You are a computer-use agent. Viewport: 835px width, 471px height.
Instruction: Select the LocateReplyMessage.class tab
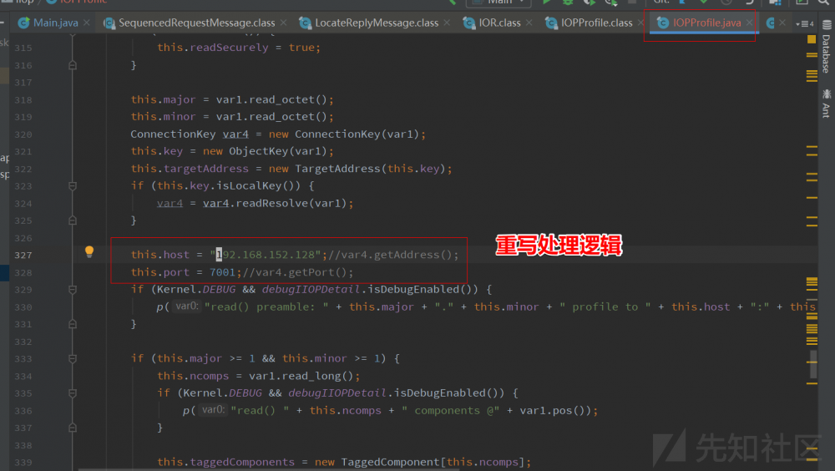coord(377,23)
